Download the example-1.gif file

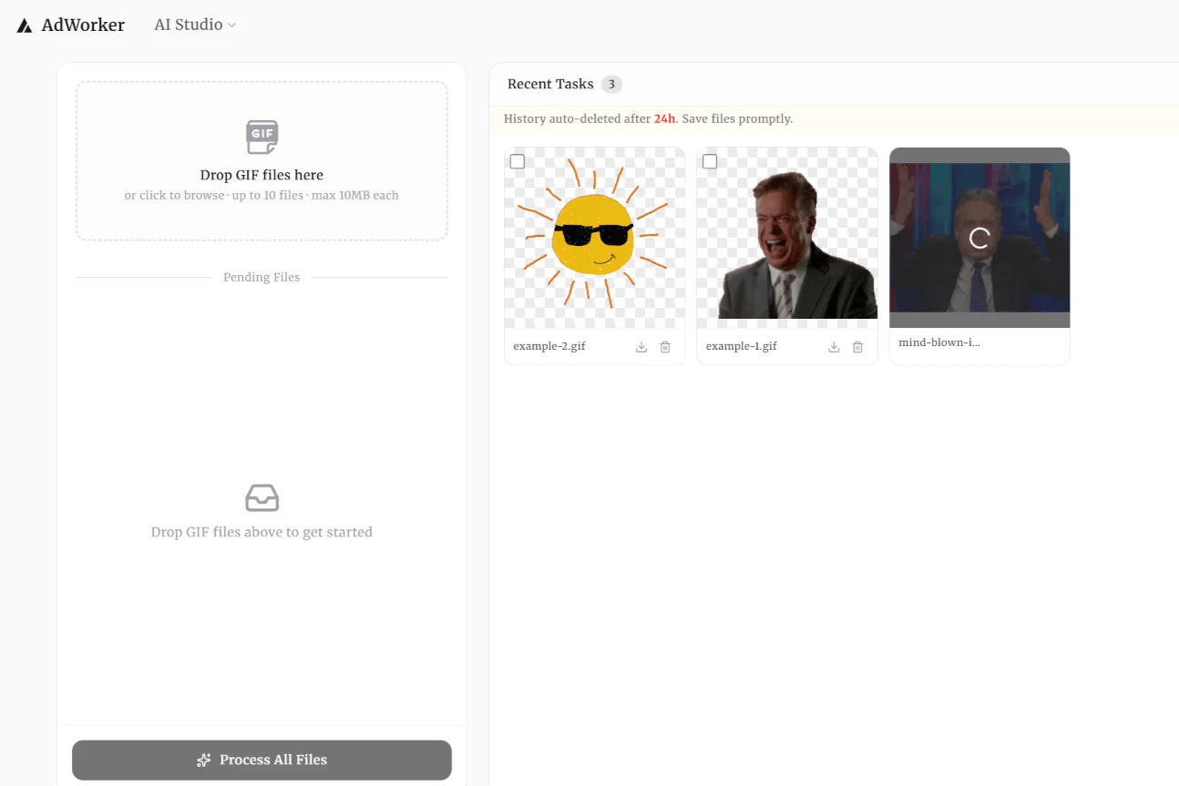click(834, 347)
